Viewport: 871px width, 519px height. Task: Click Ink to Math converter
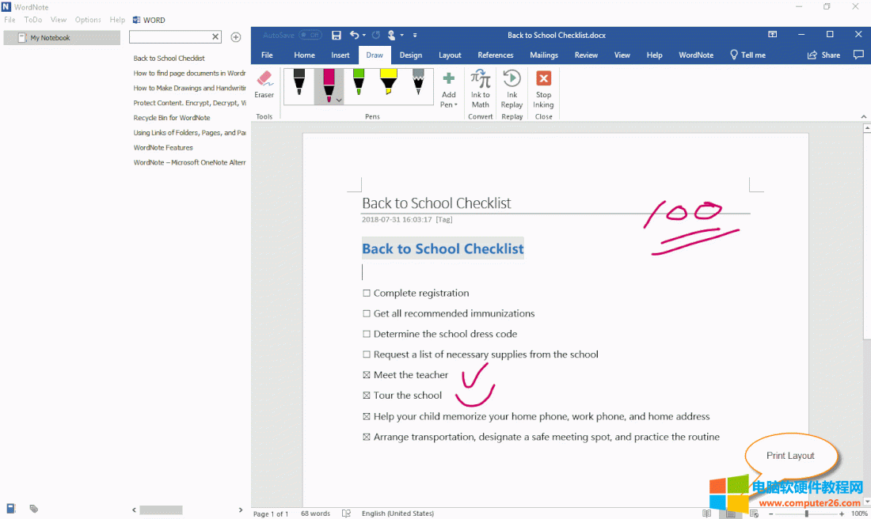[481, 88]
